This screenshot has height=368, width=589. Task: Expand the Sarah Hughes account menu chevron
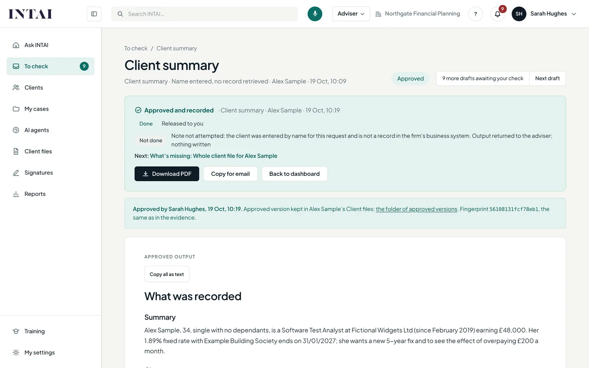click(574, 14)
